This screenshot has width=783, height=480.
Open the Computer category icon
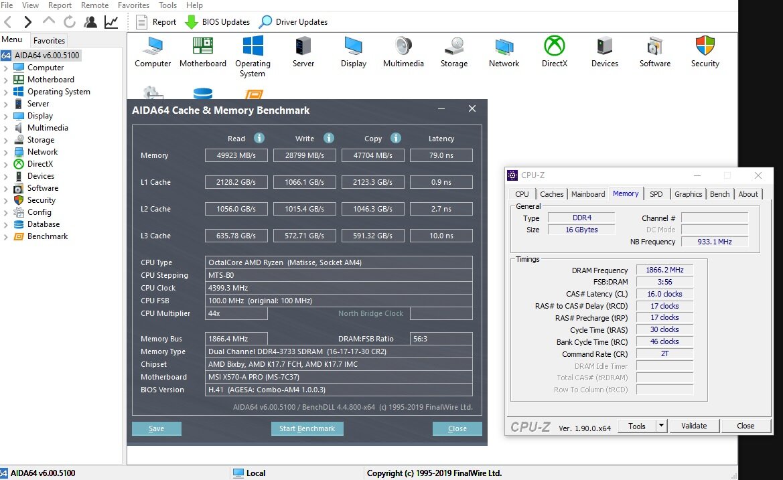153,52
